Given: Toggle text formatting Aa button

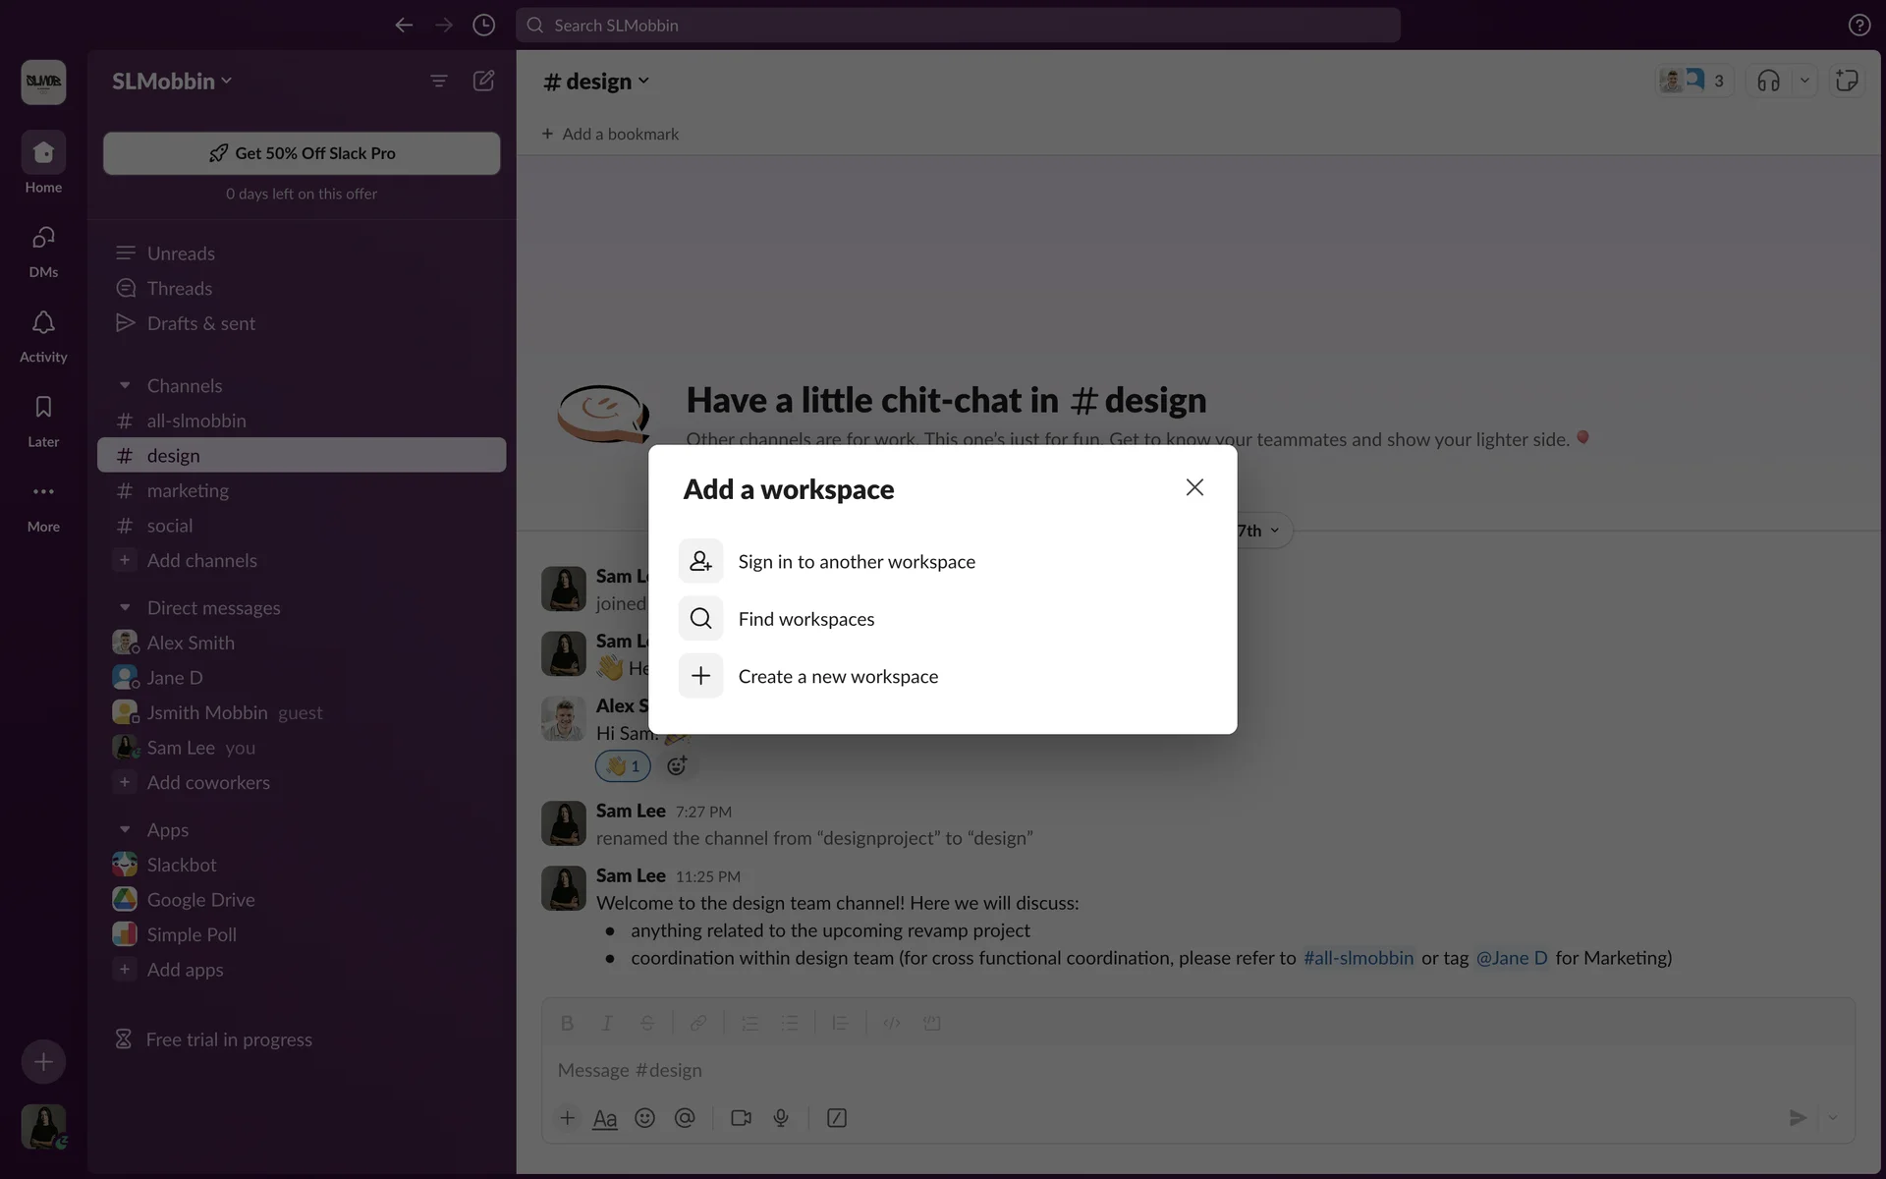Looking at the screenshot, I should tap(605, 1118).
